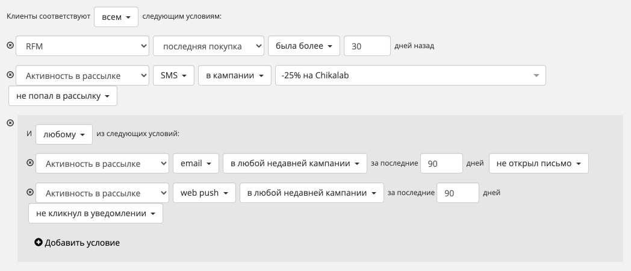Open the 'не открыл письмо' status dropdown

tap(538, 163)
